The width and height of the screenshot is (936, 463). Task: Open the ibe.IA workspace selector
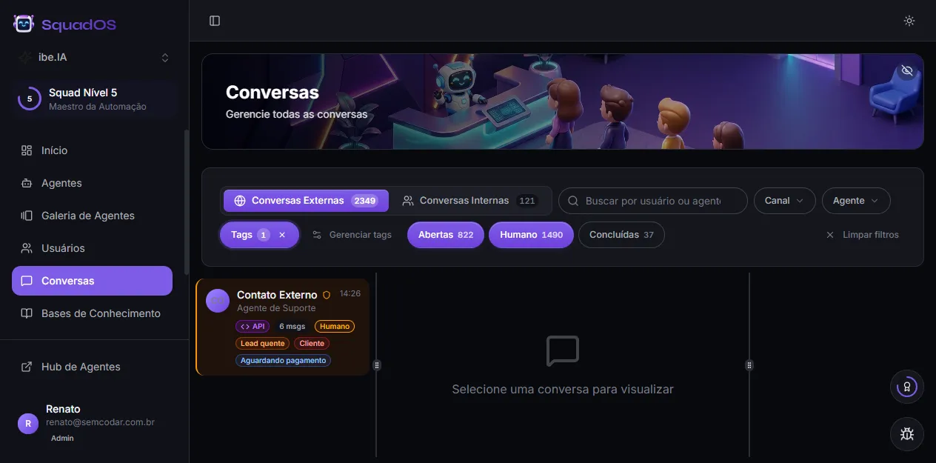click(95, 57)
